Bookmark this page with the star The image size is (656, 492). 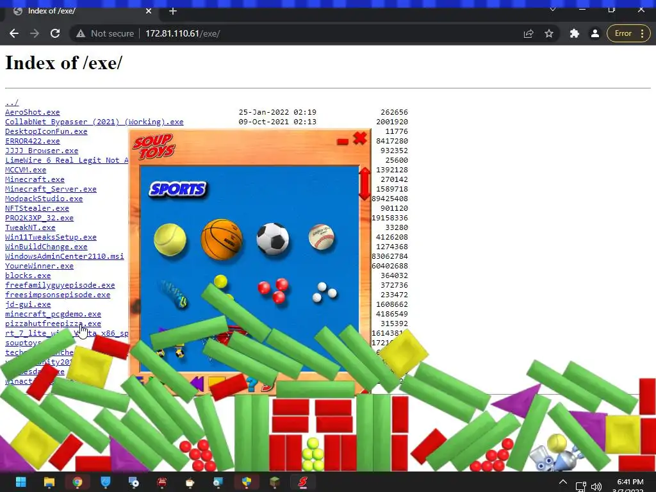pos(549,33)
